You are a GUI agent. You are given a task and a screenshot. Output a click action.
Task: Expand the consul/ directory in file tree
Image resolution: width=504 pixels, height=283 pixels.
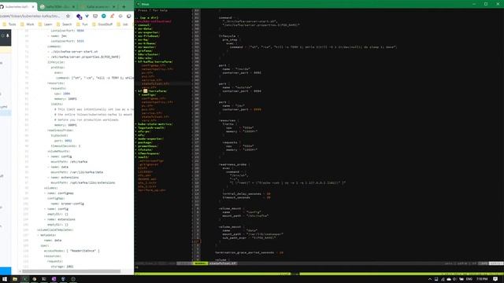click(x=143, y=25)
